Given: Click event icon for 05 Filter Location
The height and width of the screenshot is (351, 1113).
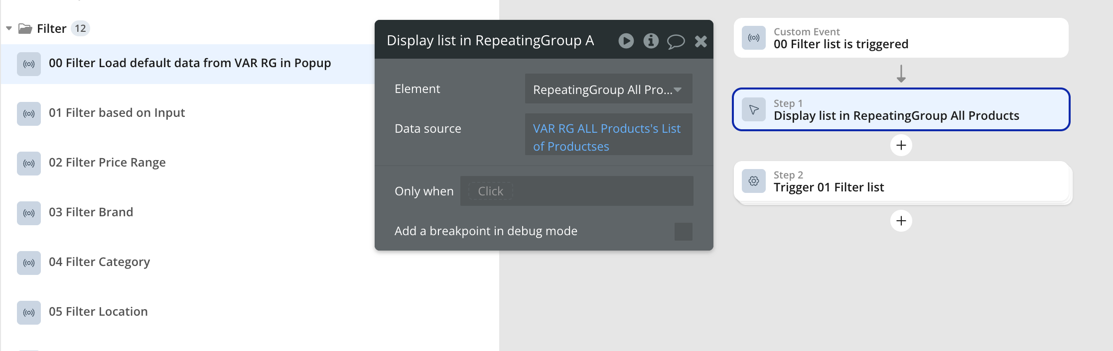Looking at the screenshot, I should (x=29, y=313).
